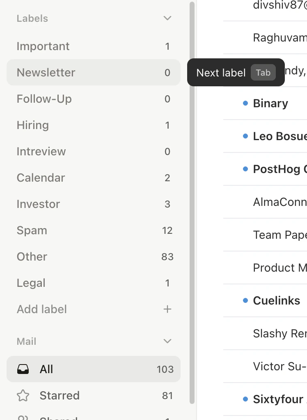Click the unread dot beside Leo Bosue
The width and height of the screenshot is (307, 420).
[x=245, y=136]
